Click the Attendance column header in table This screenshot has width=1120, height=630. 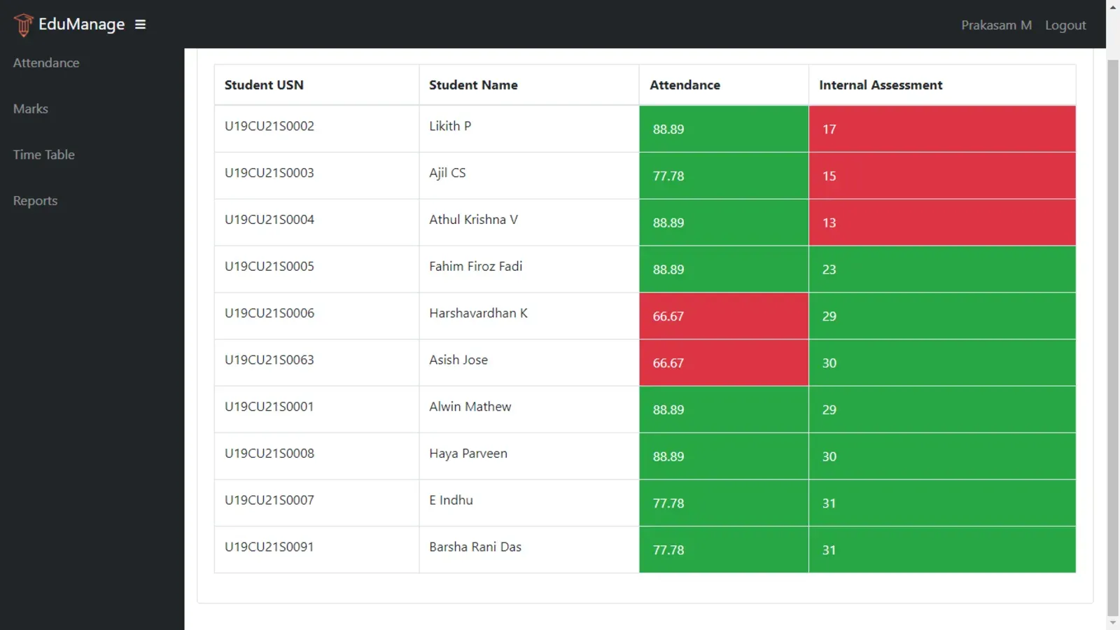click(x=684, y=85)
